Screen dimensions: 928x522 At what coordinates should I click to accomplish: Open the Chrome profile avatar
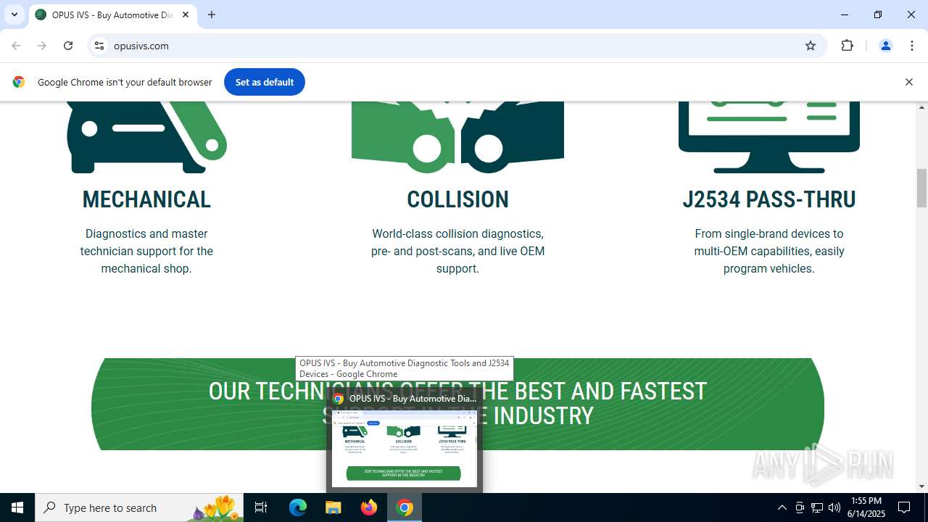[885, 46]
